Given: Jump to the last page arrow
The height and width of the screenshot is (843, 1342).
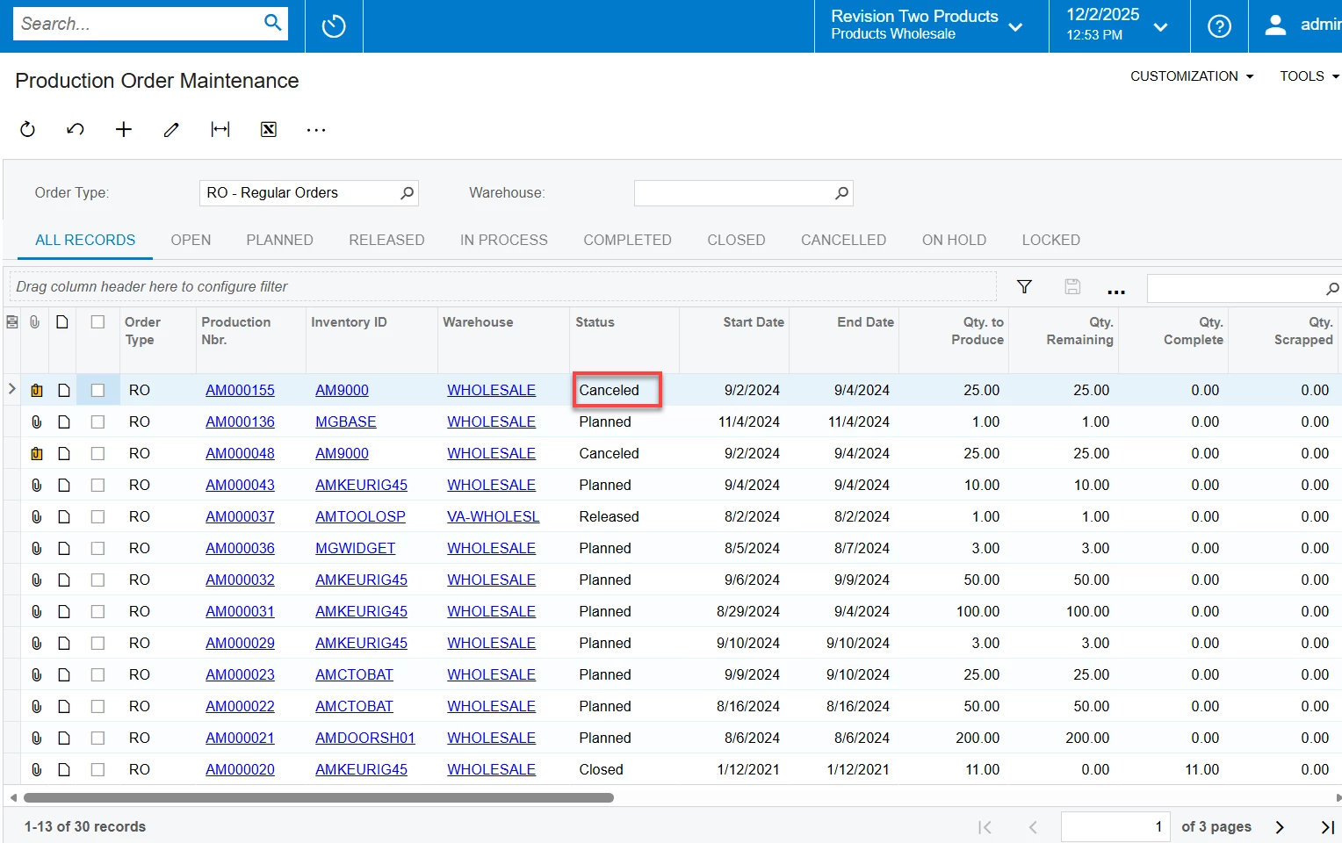Looking at the screenshot, I should 1328,827.
